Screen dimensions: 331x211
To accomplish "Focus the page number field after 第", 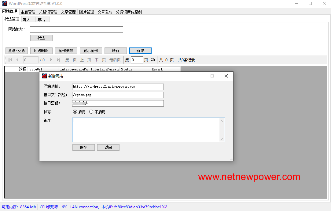I will [137, 60].
